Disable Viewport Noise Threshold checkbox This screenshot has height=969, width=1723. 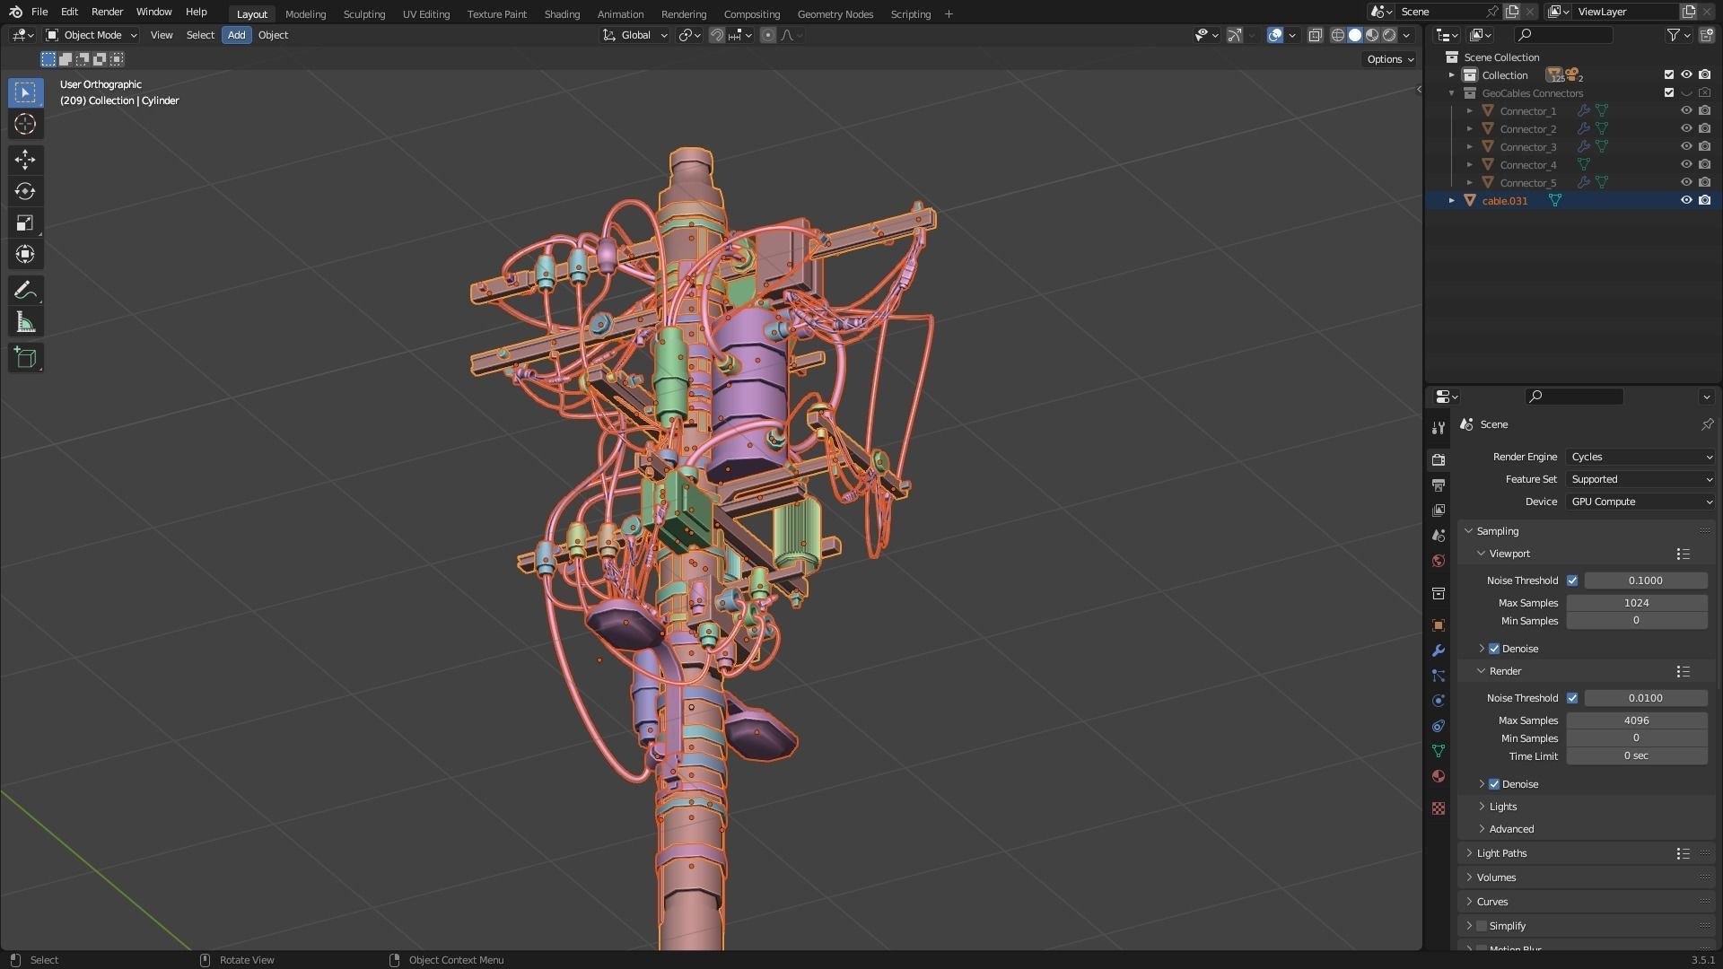pos(1572,581)
